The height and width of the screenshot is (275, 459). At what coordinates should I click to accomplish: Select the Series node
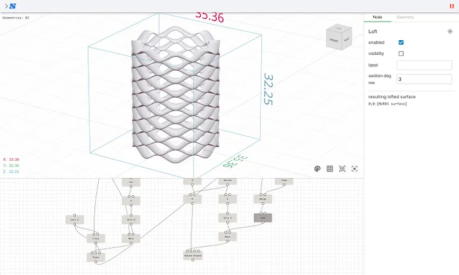(228, 181)
